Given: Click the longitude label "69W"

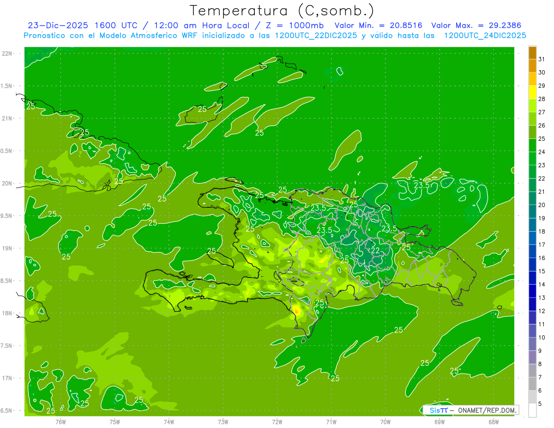Looking at the screenshot, I should point(440,422).
